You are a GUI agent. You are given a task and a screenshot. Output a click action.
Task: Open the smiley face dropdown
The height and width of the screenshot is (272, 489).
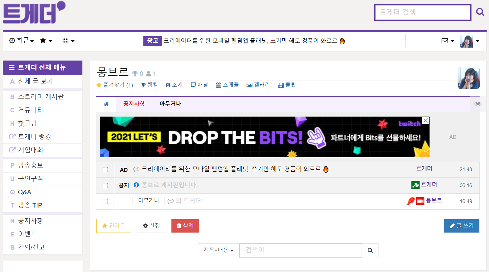(68, 40)
